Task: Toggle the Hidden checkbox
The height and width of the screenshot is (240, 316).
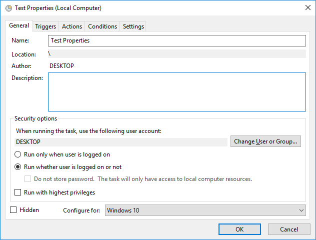Action: tap(13, 210)
